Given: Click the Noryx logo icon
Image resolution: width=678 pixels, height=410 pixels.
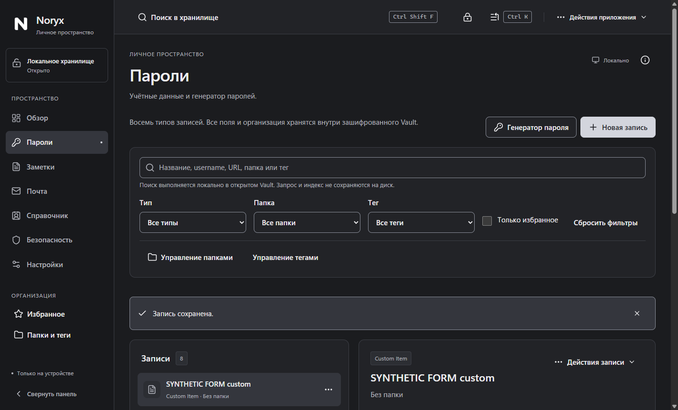Looking at the screenshot, I should pyautogui.click(x=21, y=24).
